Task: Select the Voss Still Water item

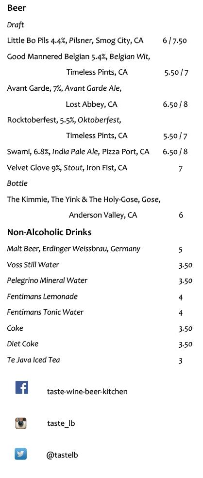Action: click(33, 265)
